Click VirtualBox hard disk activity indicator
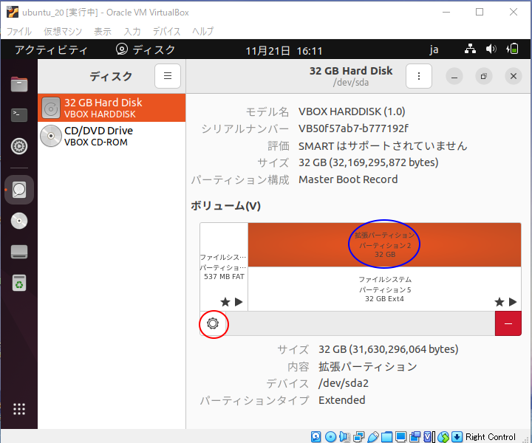 point(316,436)
